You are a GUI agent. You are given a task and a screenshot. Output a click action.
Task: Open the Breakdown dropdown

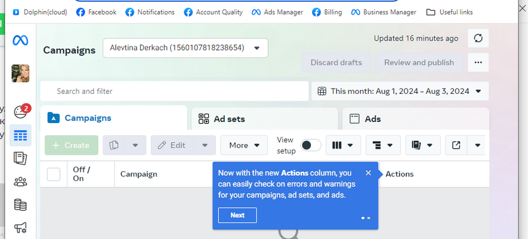coord(383,145)
